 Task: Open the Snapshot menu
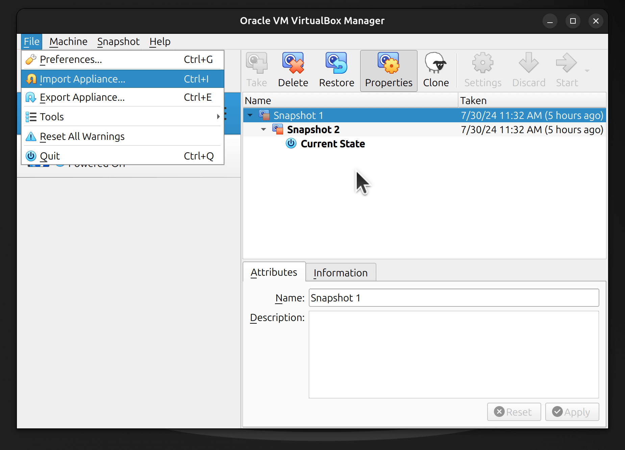[x=118, y=41]
